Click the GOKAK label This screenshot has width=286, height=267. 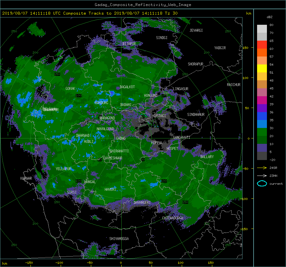click(x=71, y=89)
